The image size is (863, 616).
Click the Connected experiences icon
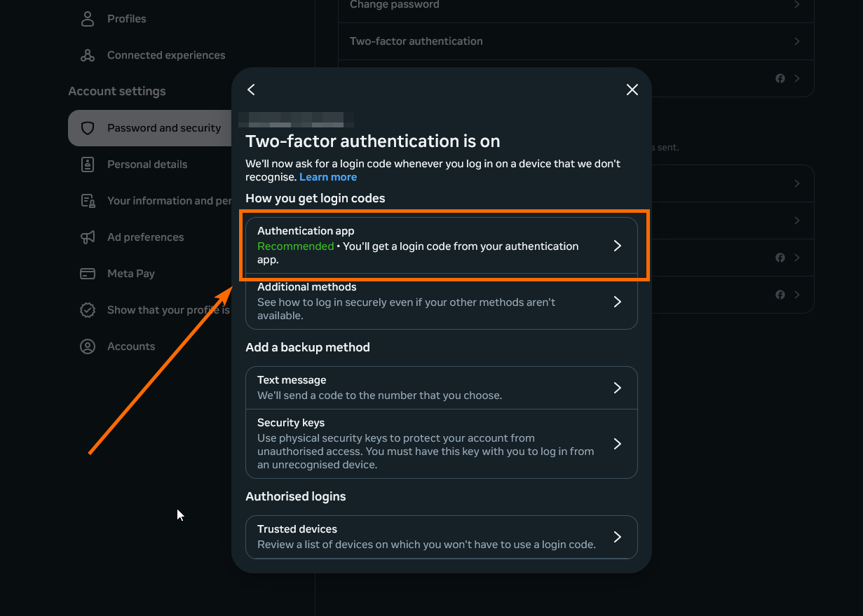(88, 55)
